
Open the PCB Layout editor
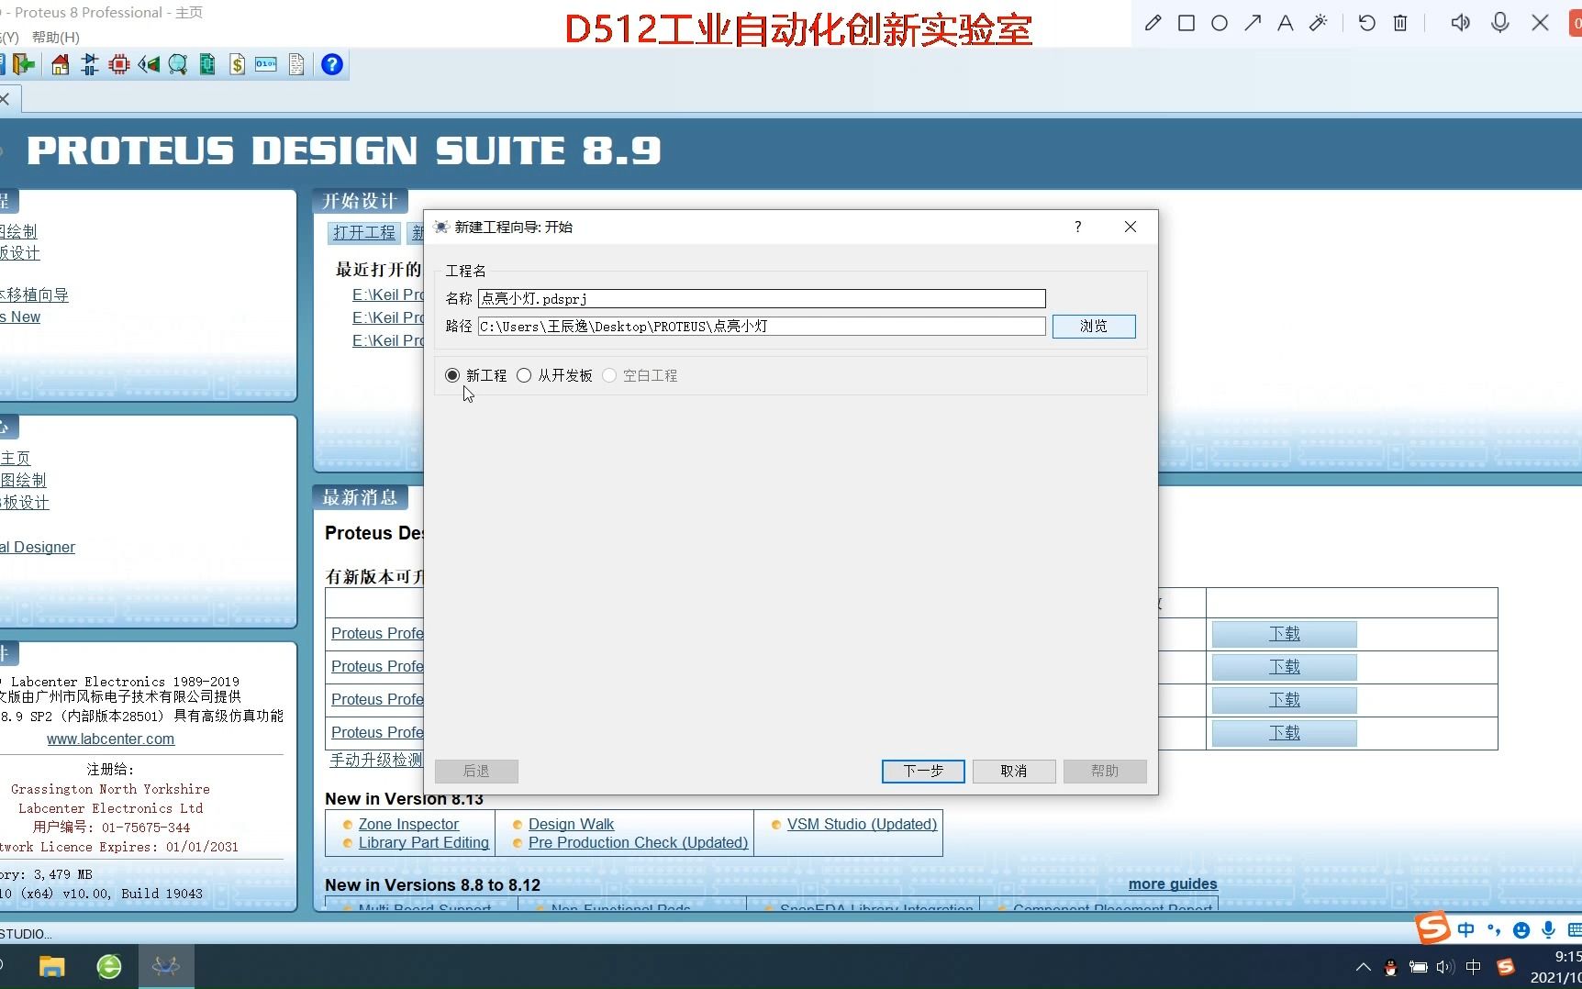tap(118, 64)
